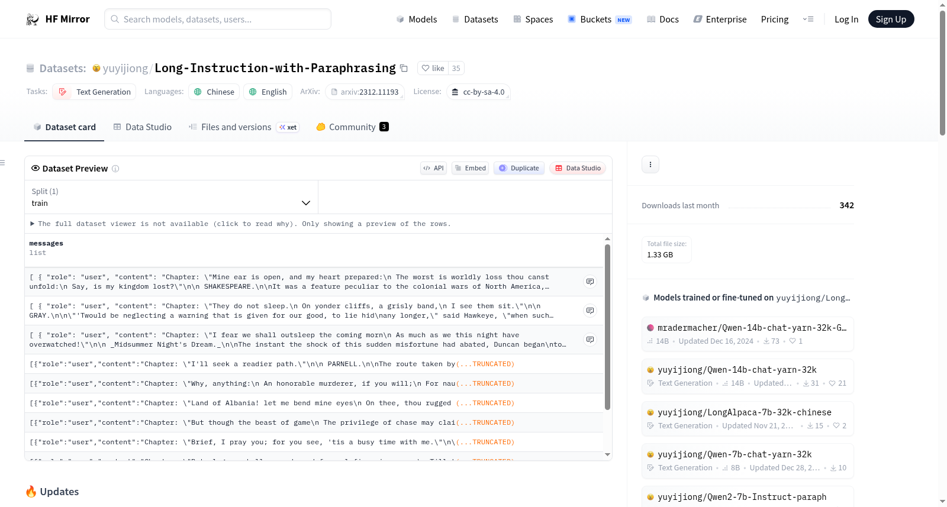
Task: Click the messages column header
Action: coord(46,244)
